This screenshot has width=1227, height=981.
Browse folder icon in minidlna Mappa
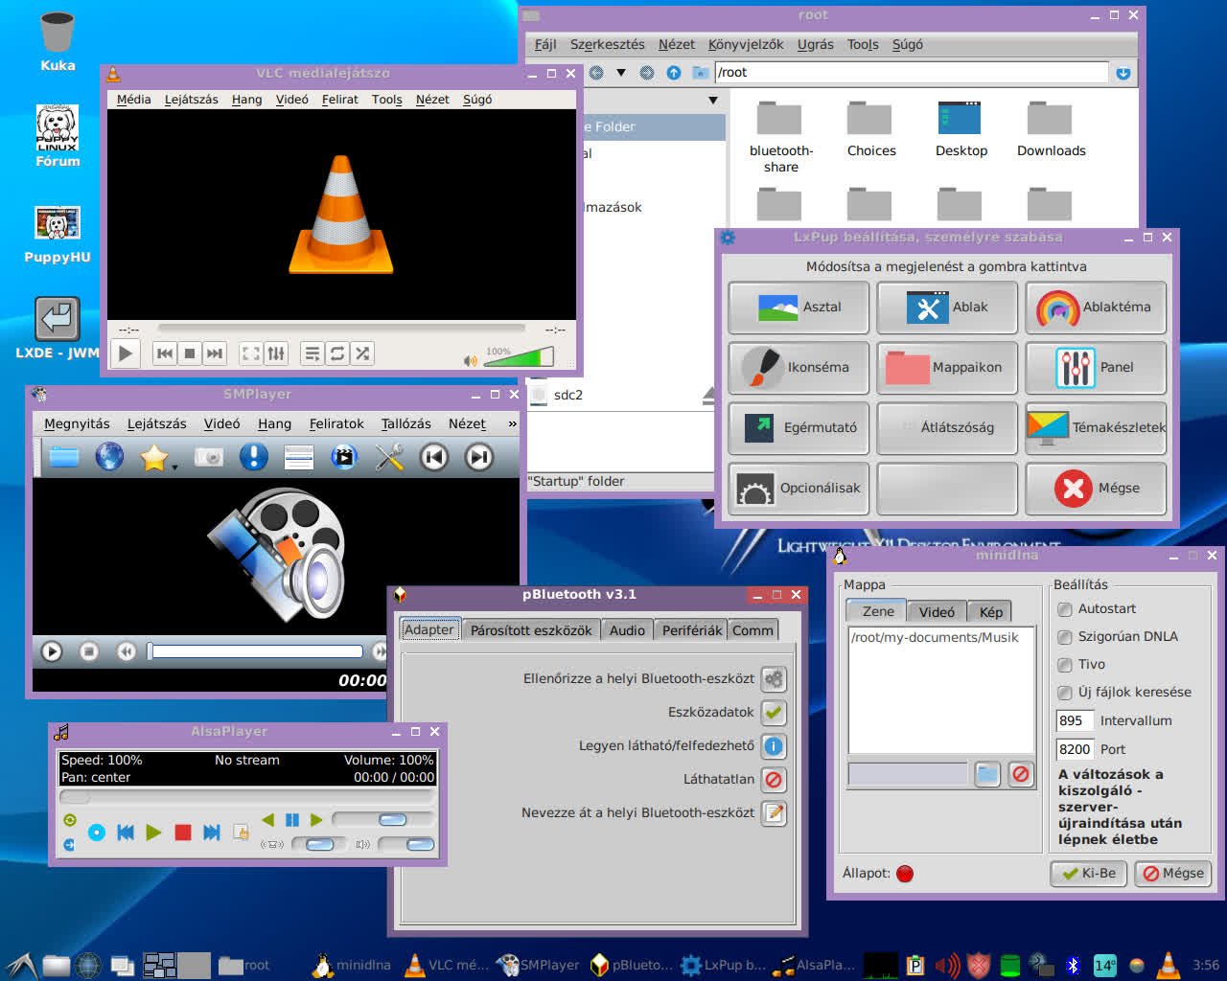tap(987, 774)
